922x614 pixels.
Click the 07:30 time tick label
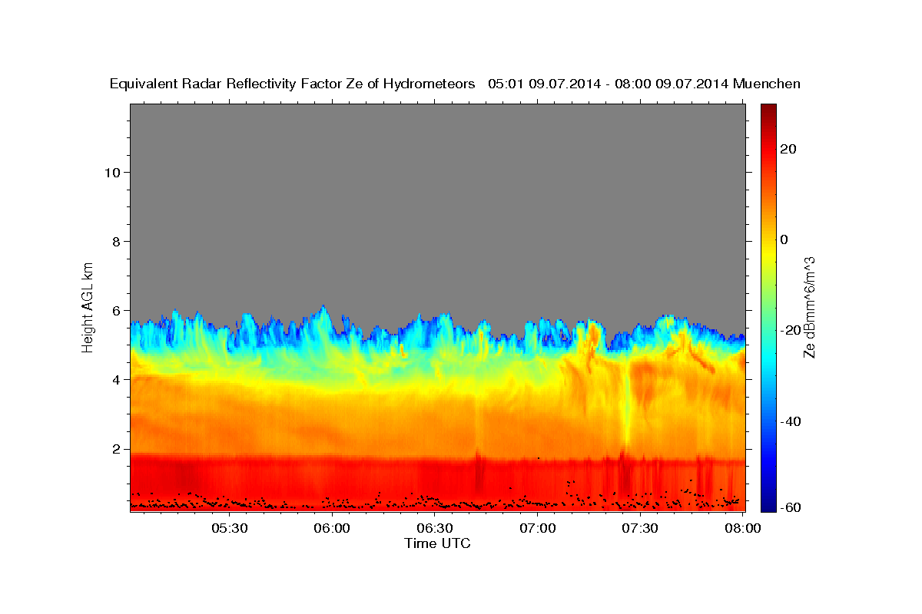[x=640, y=527]
